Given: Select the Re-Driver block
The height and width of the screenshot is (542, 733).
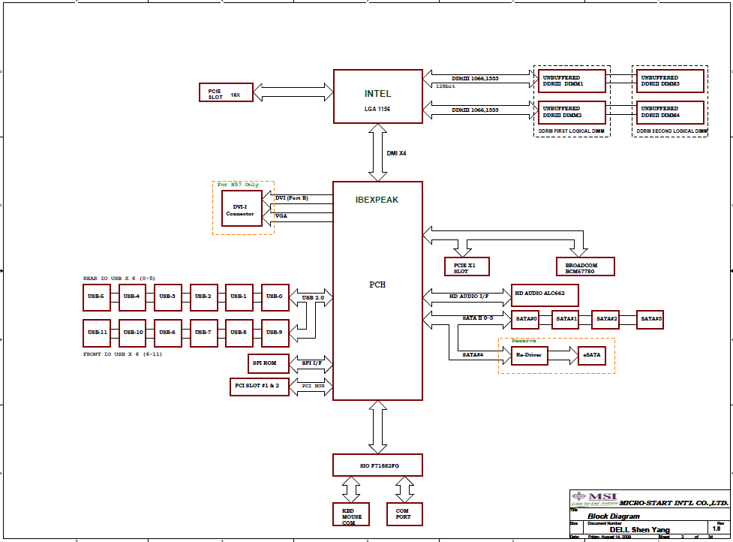Looking at the screenshot, I should point(529,355).
